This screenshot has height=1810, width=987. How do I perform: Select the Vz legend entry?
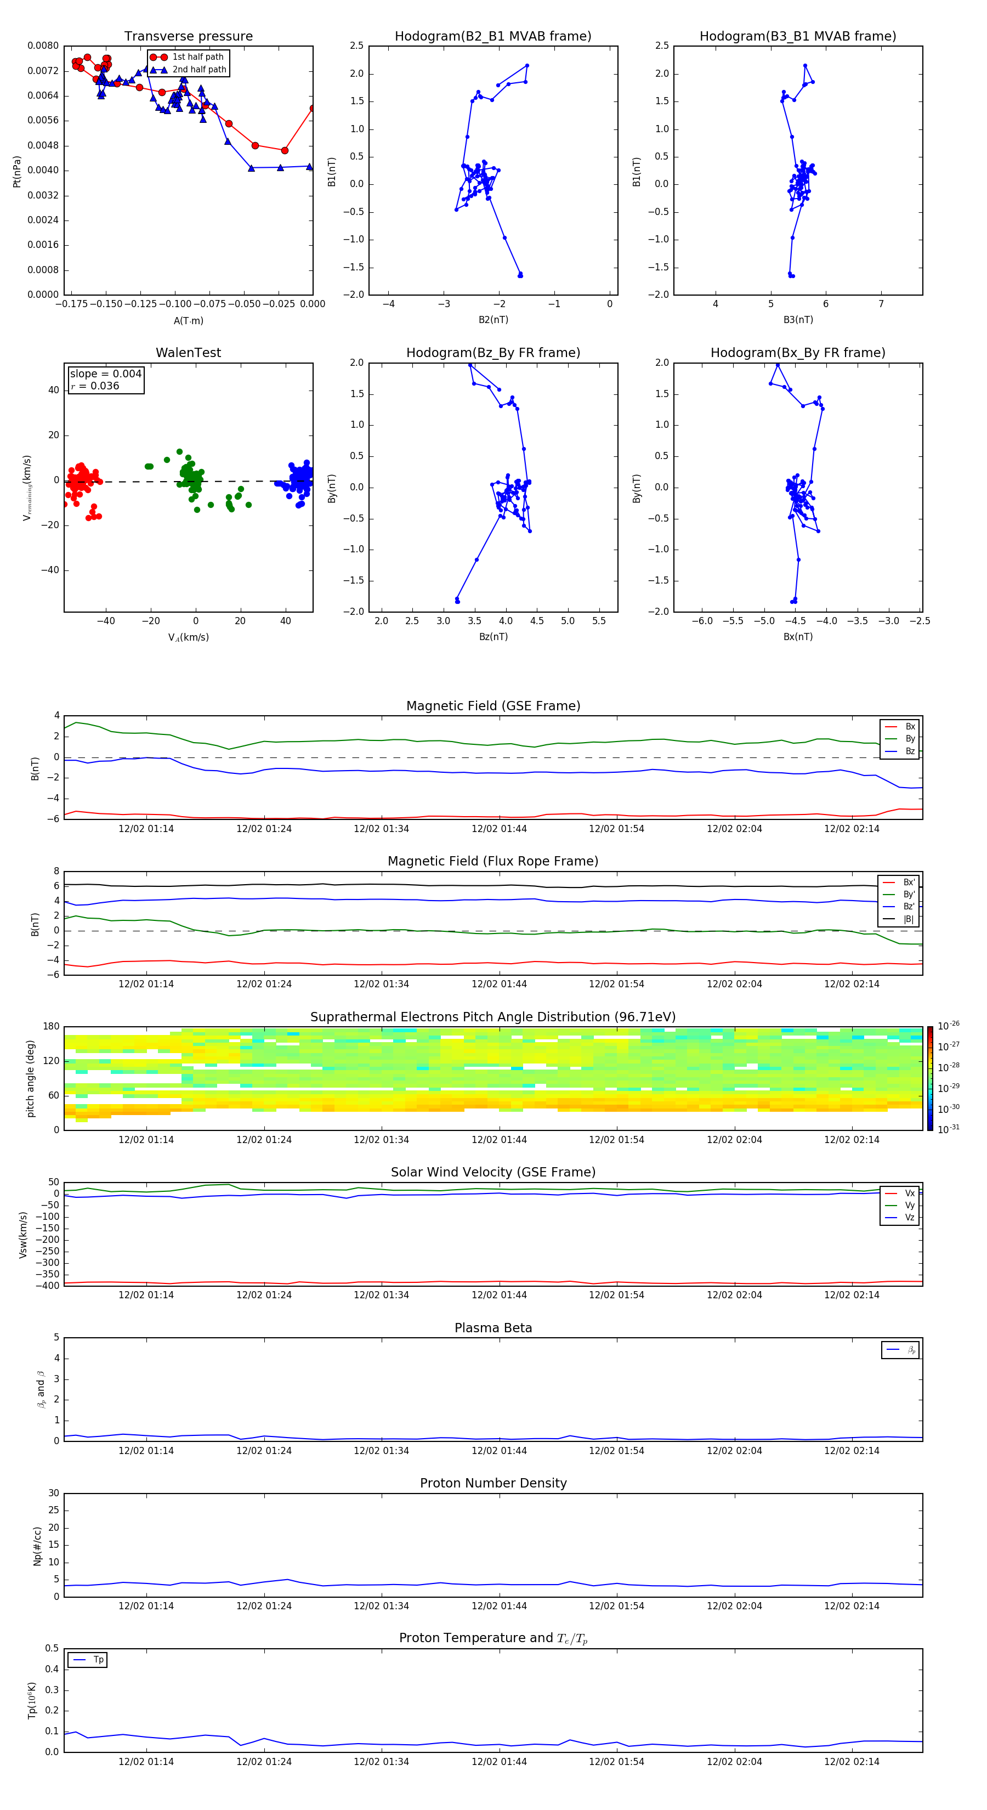[900, 1218]
